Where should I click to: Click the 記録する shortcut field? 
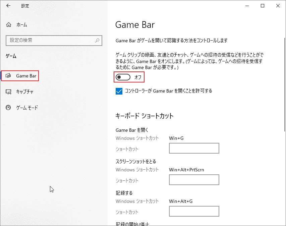[194, 211]
